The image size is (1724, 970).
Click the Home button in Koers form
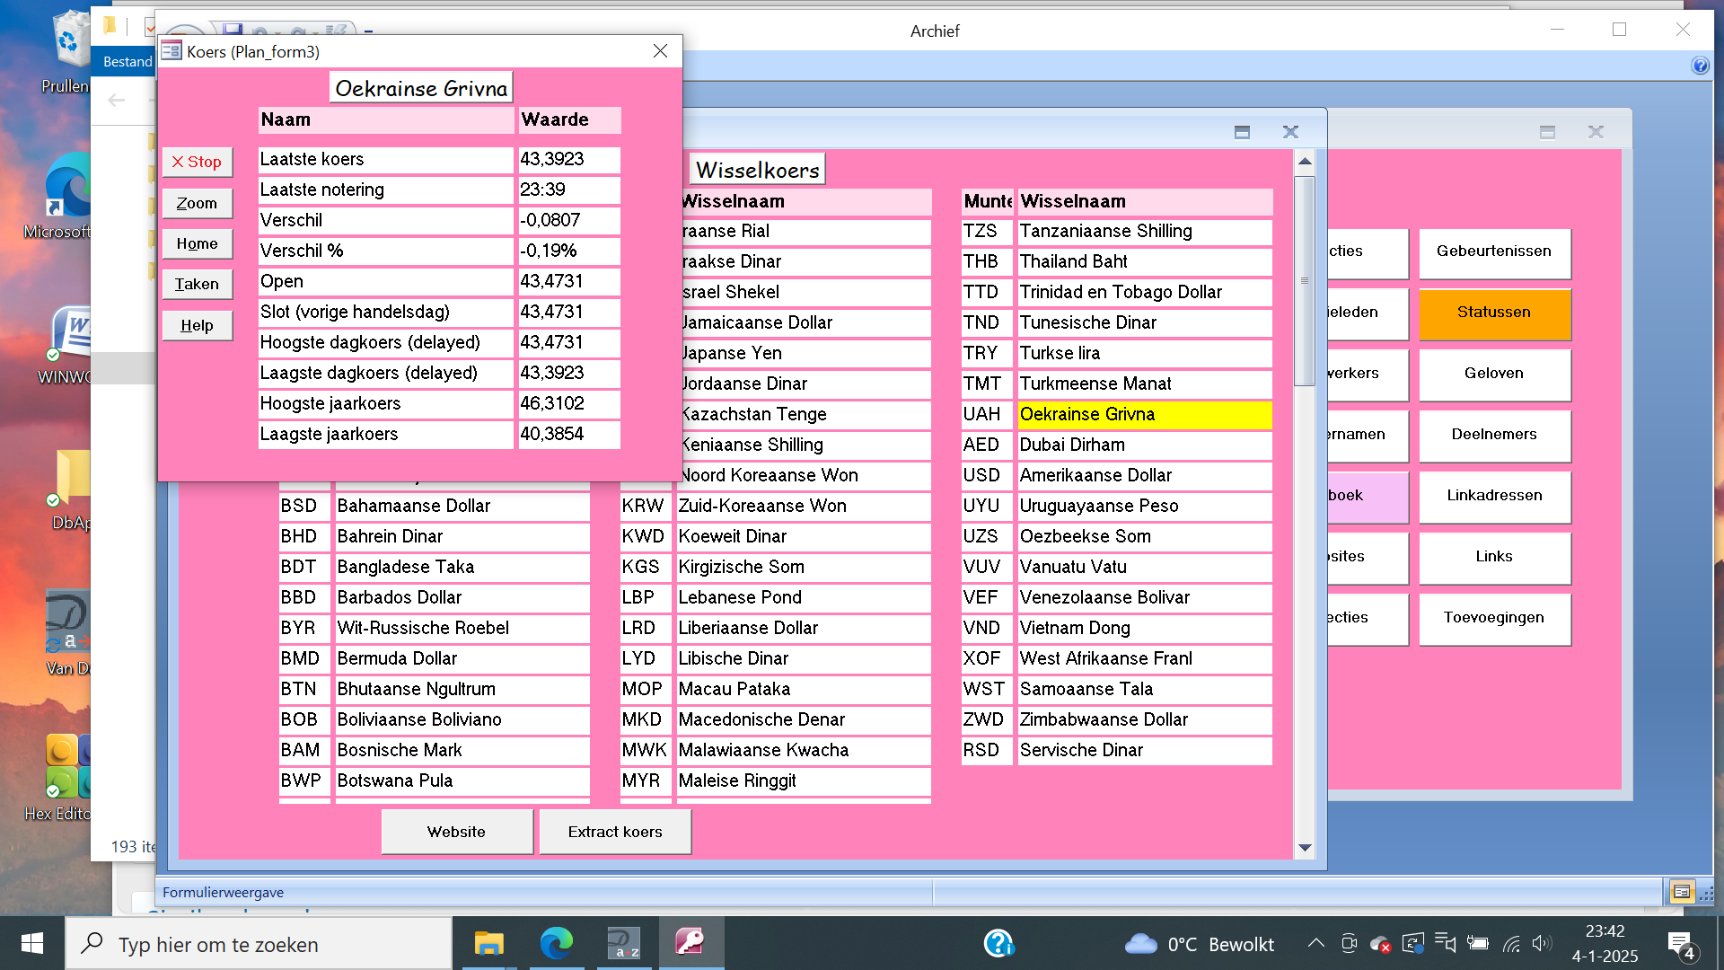pyautogui.click(x=198, y=243)
